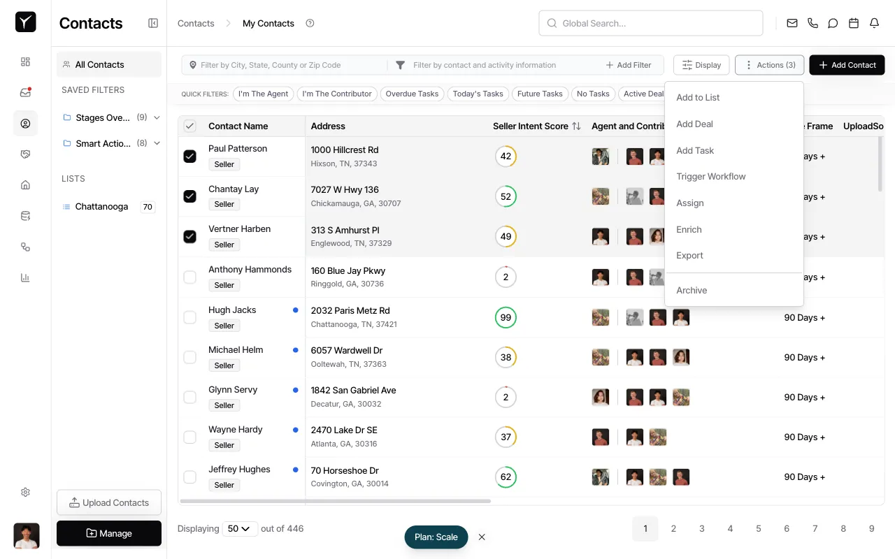Click the Upload Contacts button
The image size is (895, 559).
tap(109, 502)
